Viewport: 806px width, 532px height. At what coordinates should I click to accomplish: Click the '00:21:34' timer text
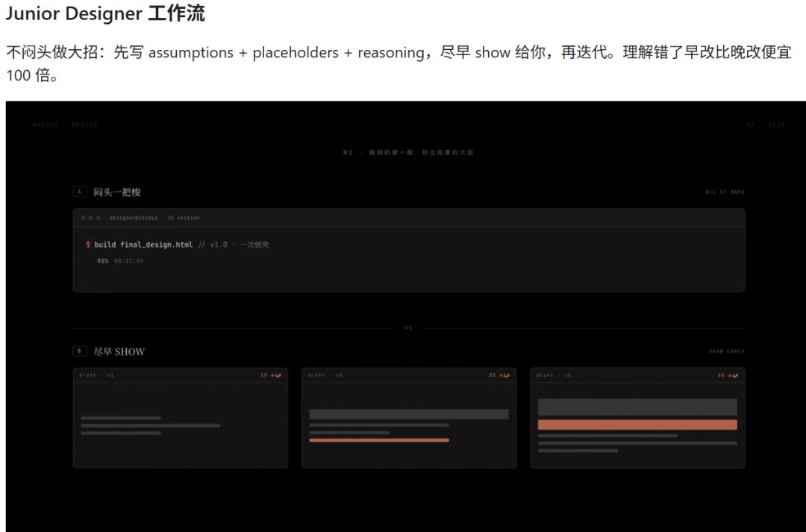point(128,261)
